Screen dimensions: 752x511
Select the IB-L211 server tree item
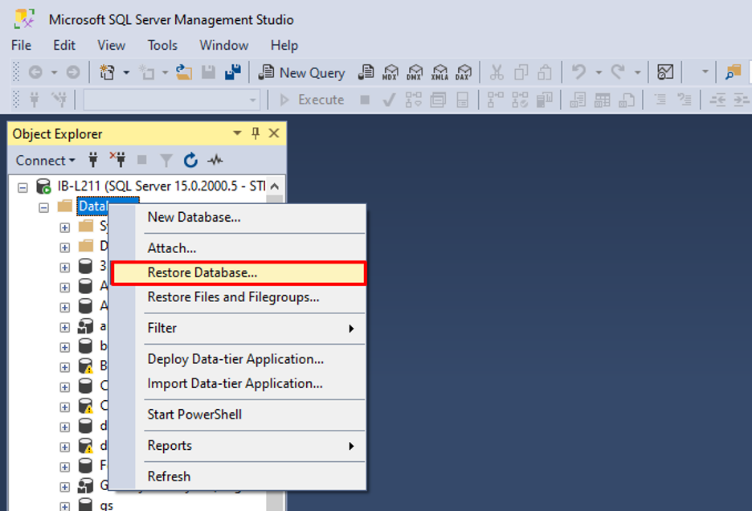point(161,186)
